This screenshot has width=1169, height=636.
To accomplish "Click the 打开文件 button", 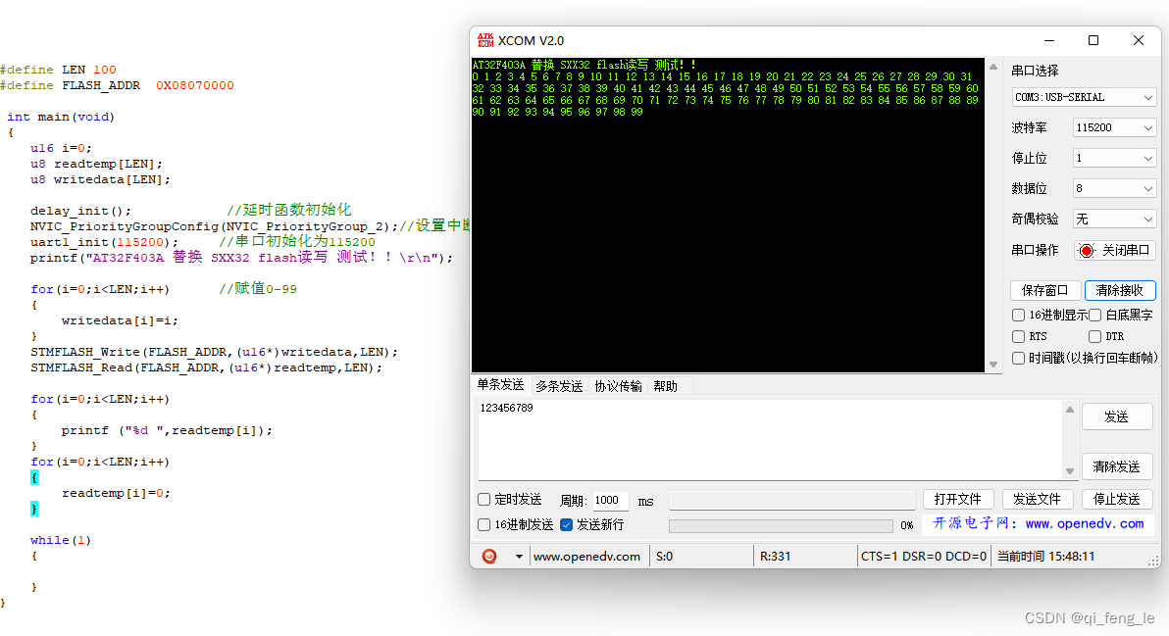I will click(x=958, y=499).
